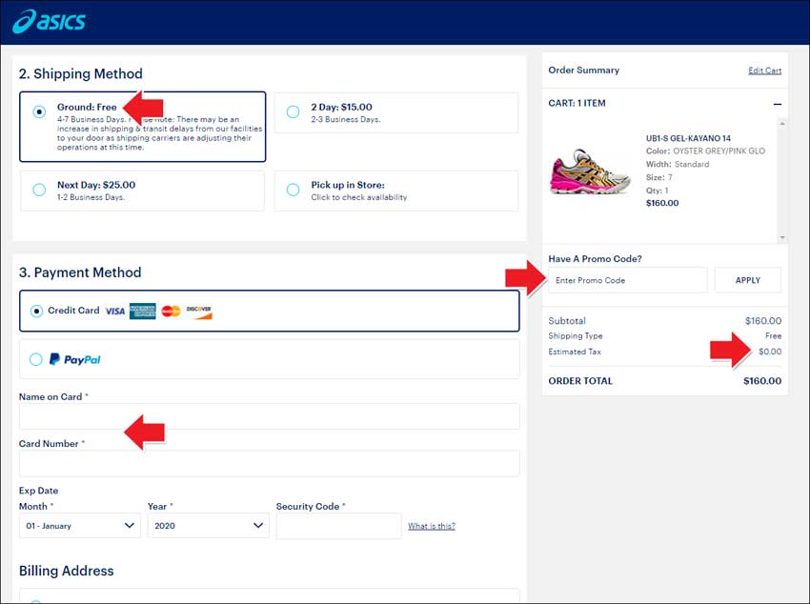
Task: Click the Visa card icon
Action: click(x=114, y=312)
